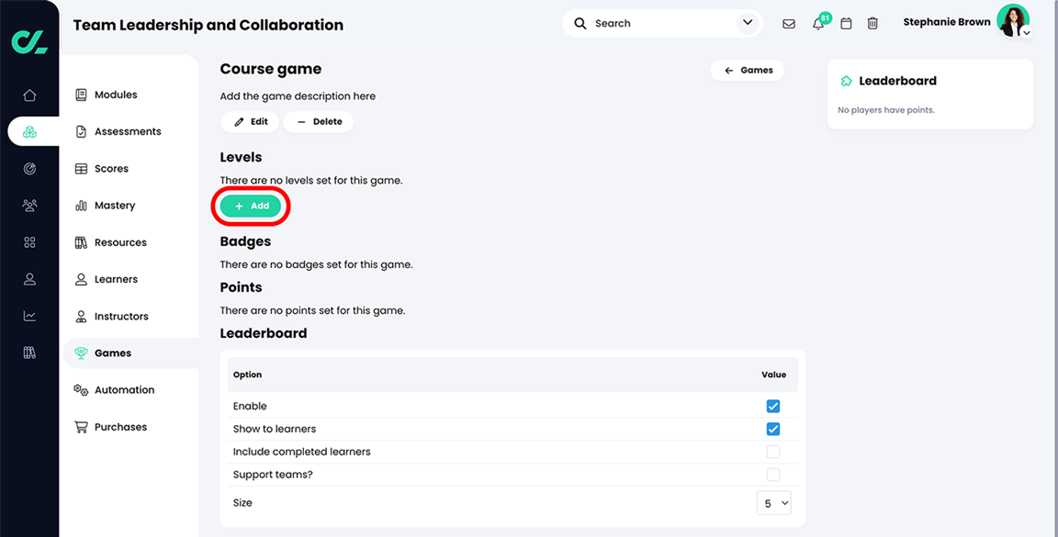This screenshot has height=537, width=1058.
Task: Open the calendar icon in top bar
Action: (x=846, y=24)
